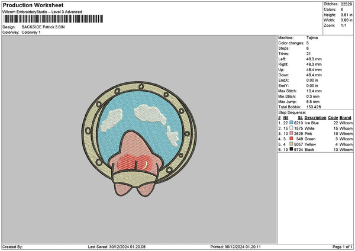Click stitch count 349 in Green row
The height and width of the screenshot is (251, 355).
point(299,139)
